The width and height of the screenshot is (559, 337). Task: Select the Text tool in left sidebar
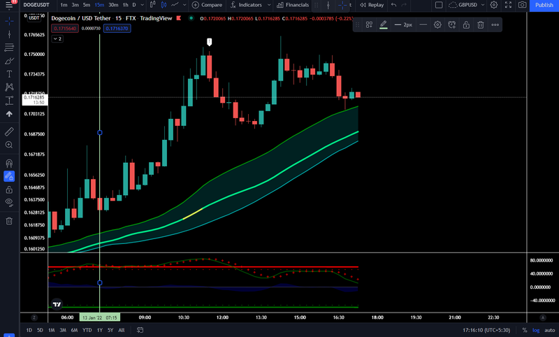pyautogui.click(x=9, y=74)
